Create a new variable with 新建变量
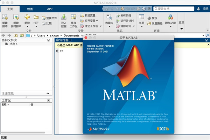The height and width of the screenshot is (140, 210). pos(88,15)
